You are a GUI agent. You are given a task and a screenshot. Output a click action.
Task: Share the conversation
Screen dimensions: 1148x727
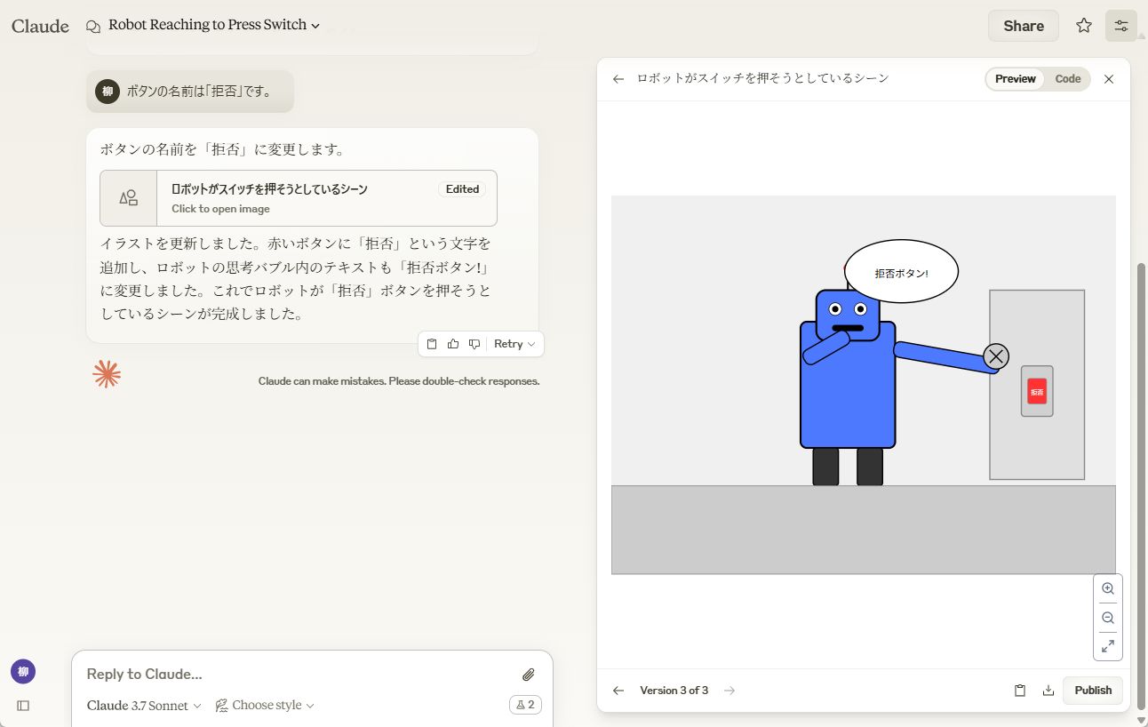pyautogui.click(x=1023, y=26)
